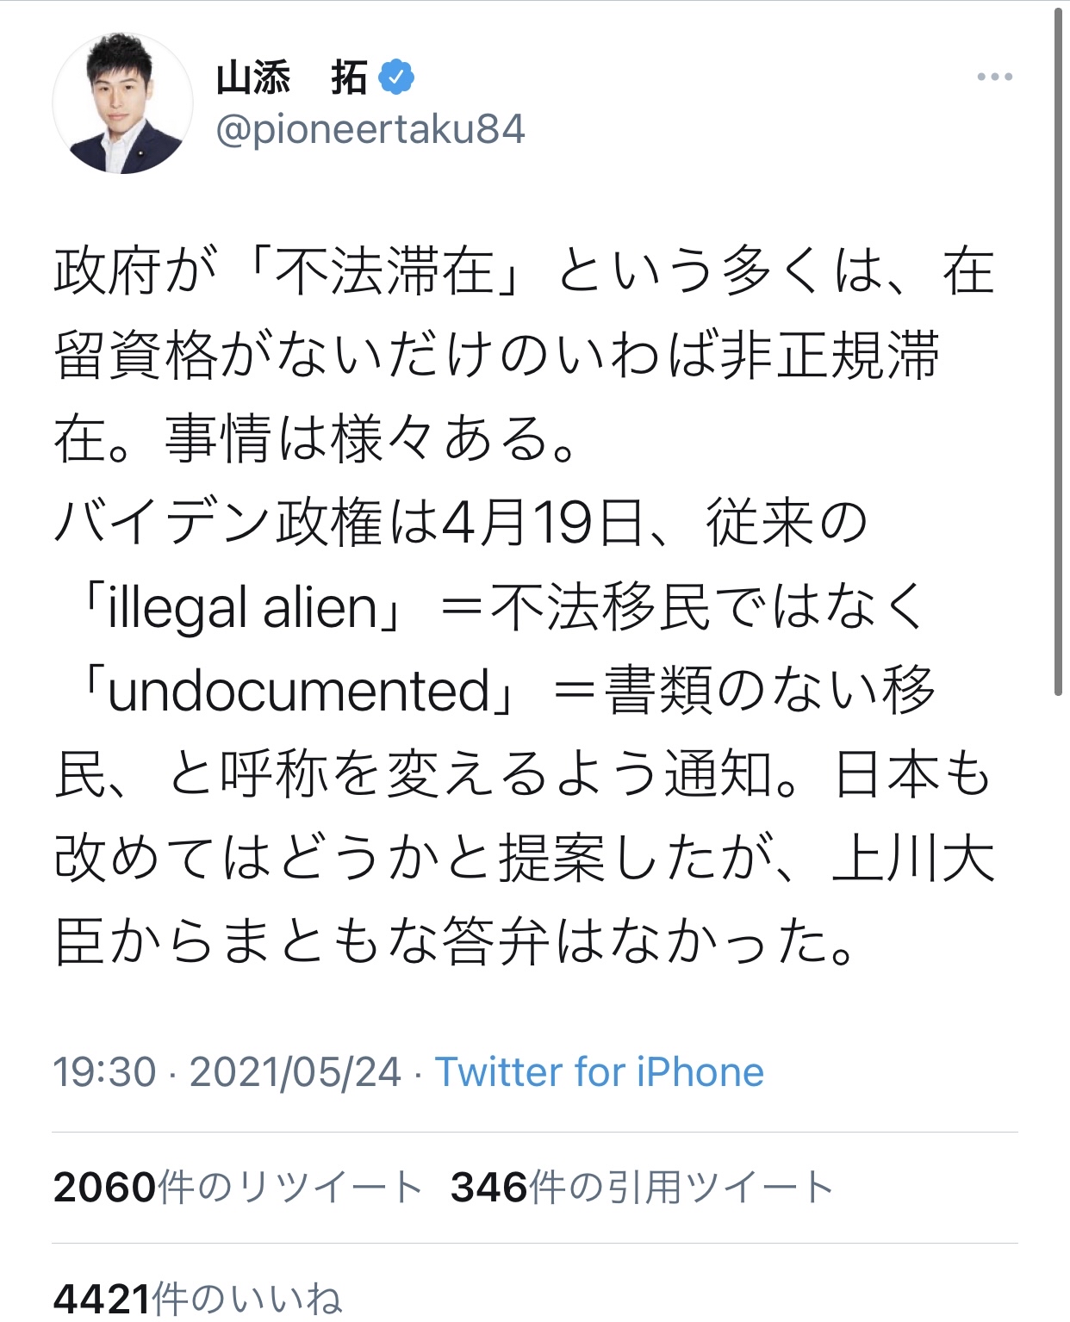Tap the word 'undocumented' in the tweet
1070x1322 pixels.
[300, 692]
